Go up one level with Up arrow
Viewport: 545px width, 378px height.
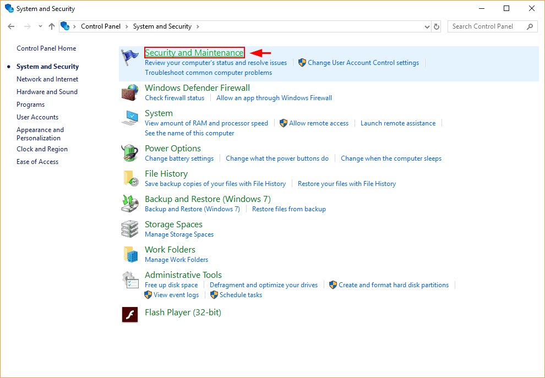(52, 26)
